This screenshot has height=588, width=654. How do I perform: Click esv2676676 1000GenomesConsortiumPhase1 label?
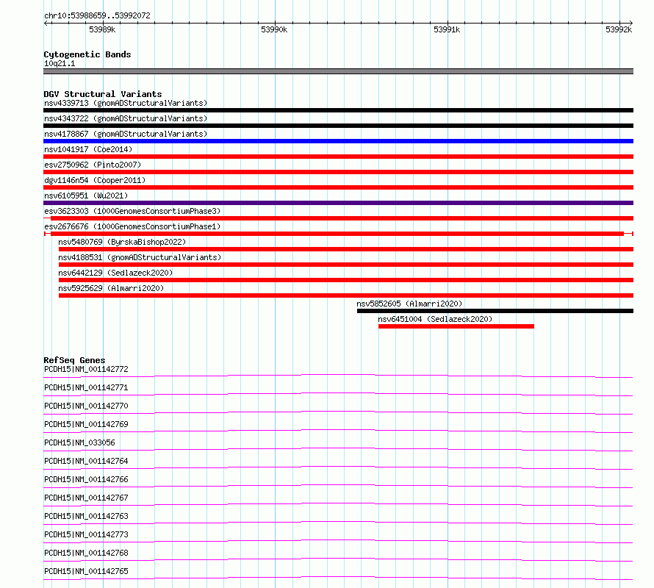click(132, 226)
